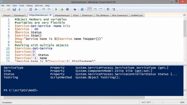
Task: Click the $Msg assignment line 7
Action: click(x=58, y=39)
